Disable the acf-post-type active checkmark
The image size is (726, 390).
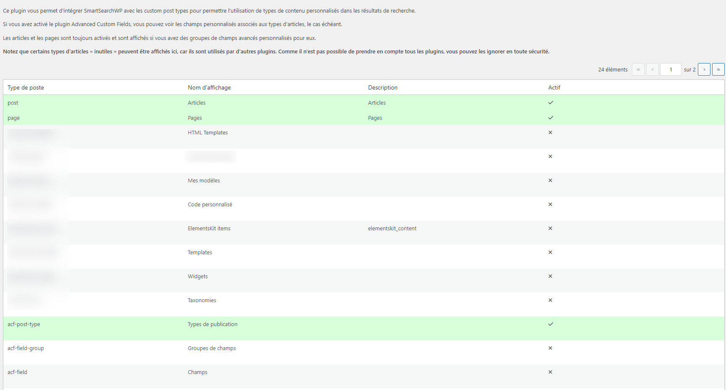(550, 324)
